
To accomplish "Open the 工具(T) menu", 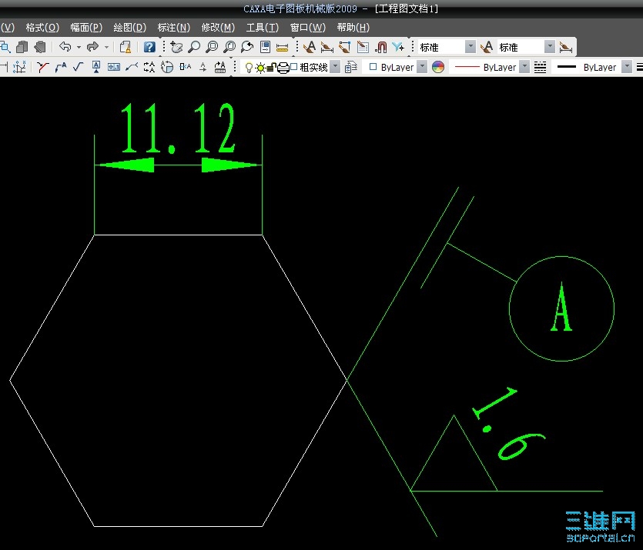I will (262, 28).
